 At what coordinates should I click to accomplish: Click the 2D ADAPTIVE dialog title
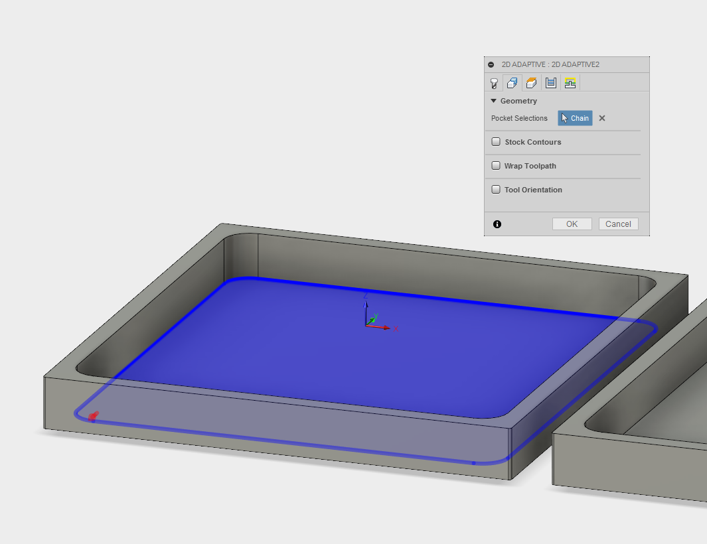[x=550, y=64]
